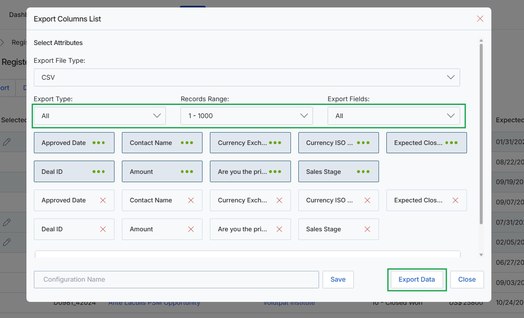The image size is (524, 318).
Task: Click the Select Attributes heading text
Action: (58, 43)
